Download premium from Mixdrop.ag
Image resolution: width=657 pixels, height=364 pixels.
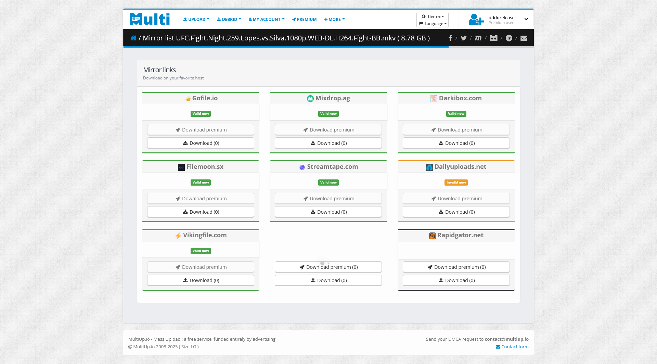[328, 130]
